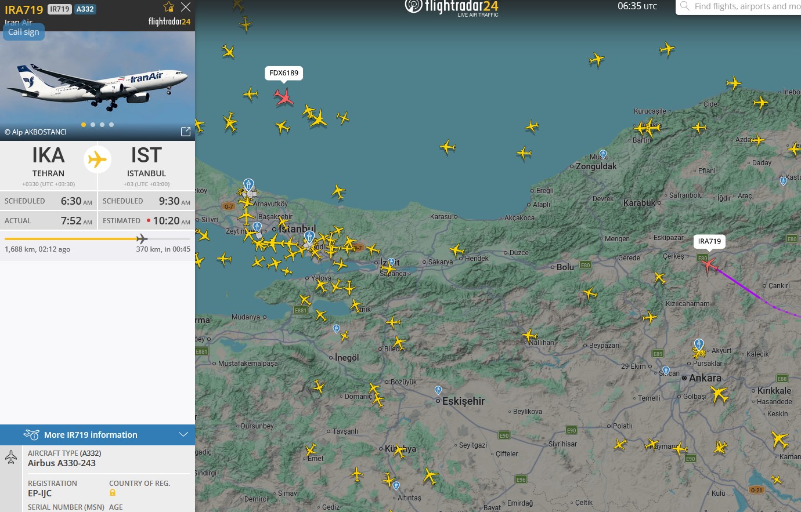
Task: Click the chevron on More IR719 information
Action: coord(183,435)
